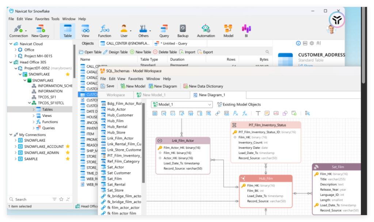Expand the Views tree node
Viewport: 374px width, 222px height.
34,115
